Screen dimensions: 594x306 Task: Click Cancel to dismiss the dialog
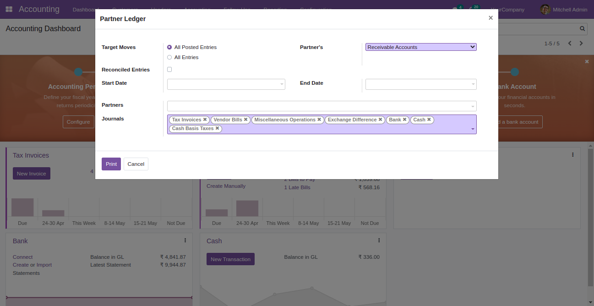click(136, 164)
